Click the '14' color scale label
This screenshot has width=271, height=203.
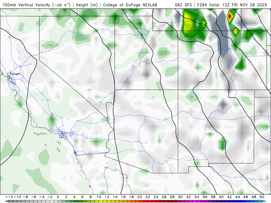tap(115, 197)
